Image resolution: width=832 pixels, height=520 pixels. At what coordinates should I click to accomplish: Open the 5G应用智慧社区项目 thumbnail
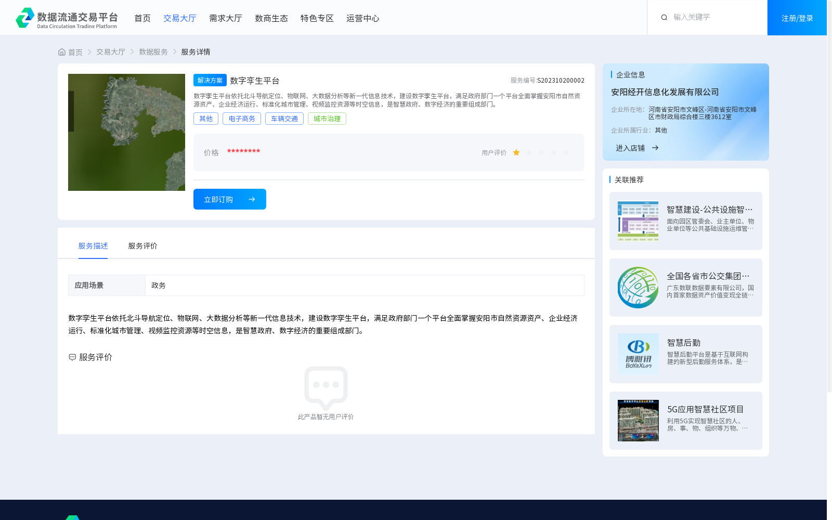pyautogui.click(x=638, y=421)
